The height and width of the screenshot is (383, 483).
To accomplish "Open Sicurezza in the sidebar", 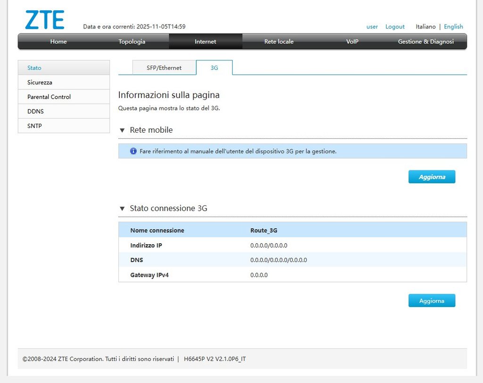I will tap(40, 83).
